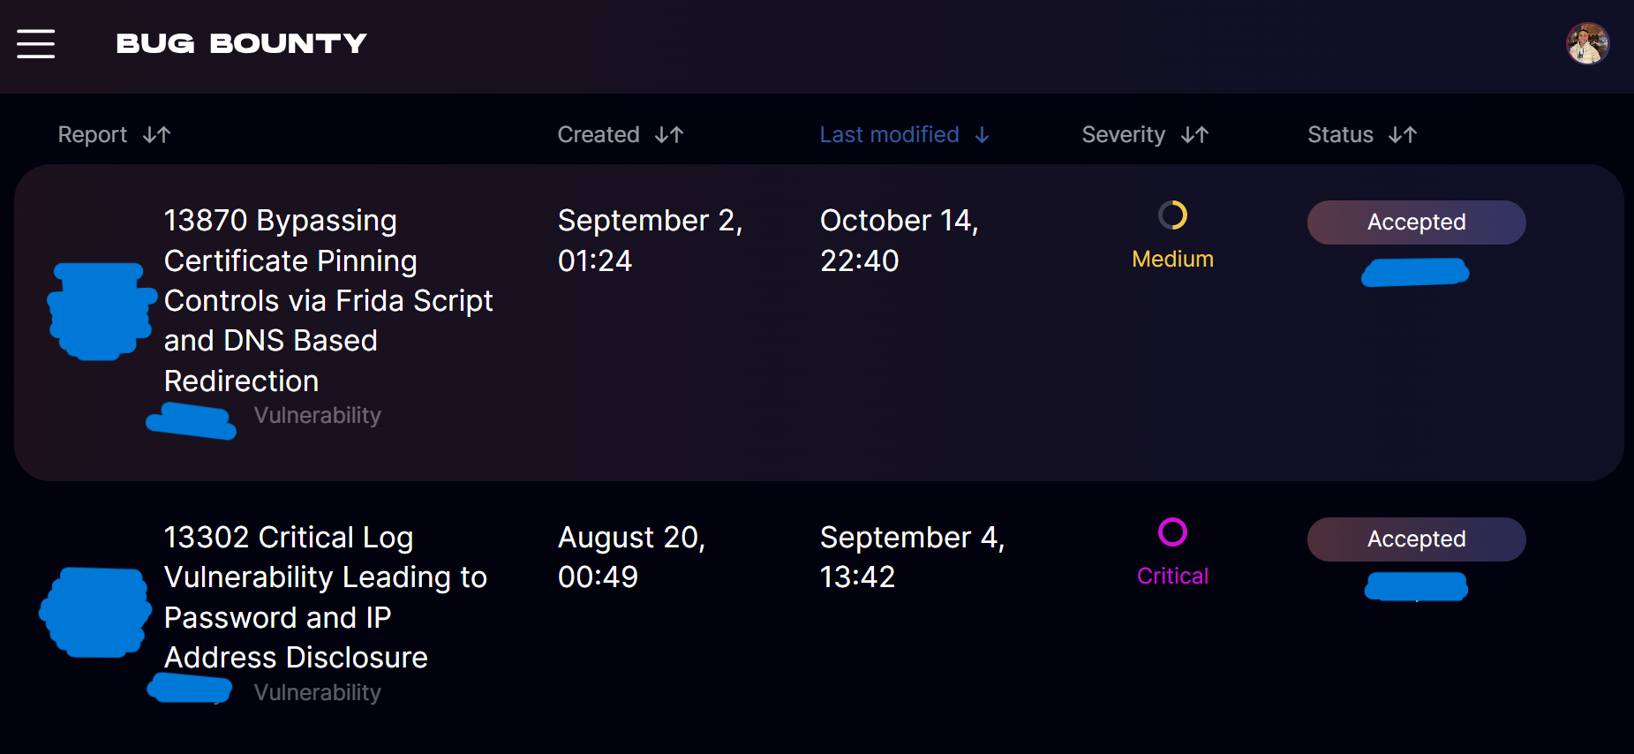Click the Report sort arrows icon
This screenshot has width=1634, height=754.
point(157,135)
